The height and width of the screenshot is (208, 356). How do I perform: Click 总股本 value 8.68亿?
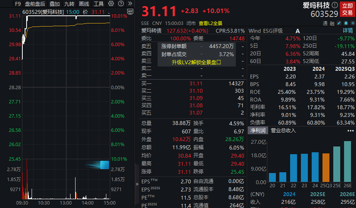click(236, 198)
